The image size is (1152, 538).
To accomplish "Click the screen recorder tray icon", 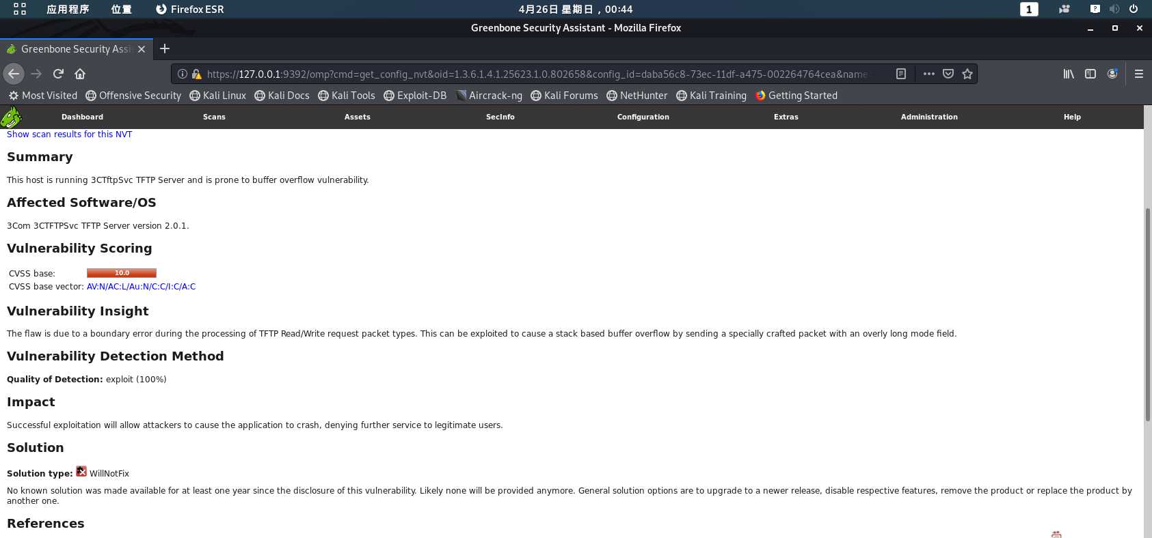I will point(1064,9).
